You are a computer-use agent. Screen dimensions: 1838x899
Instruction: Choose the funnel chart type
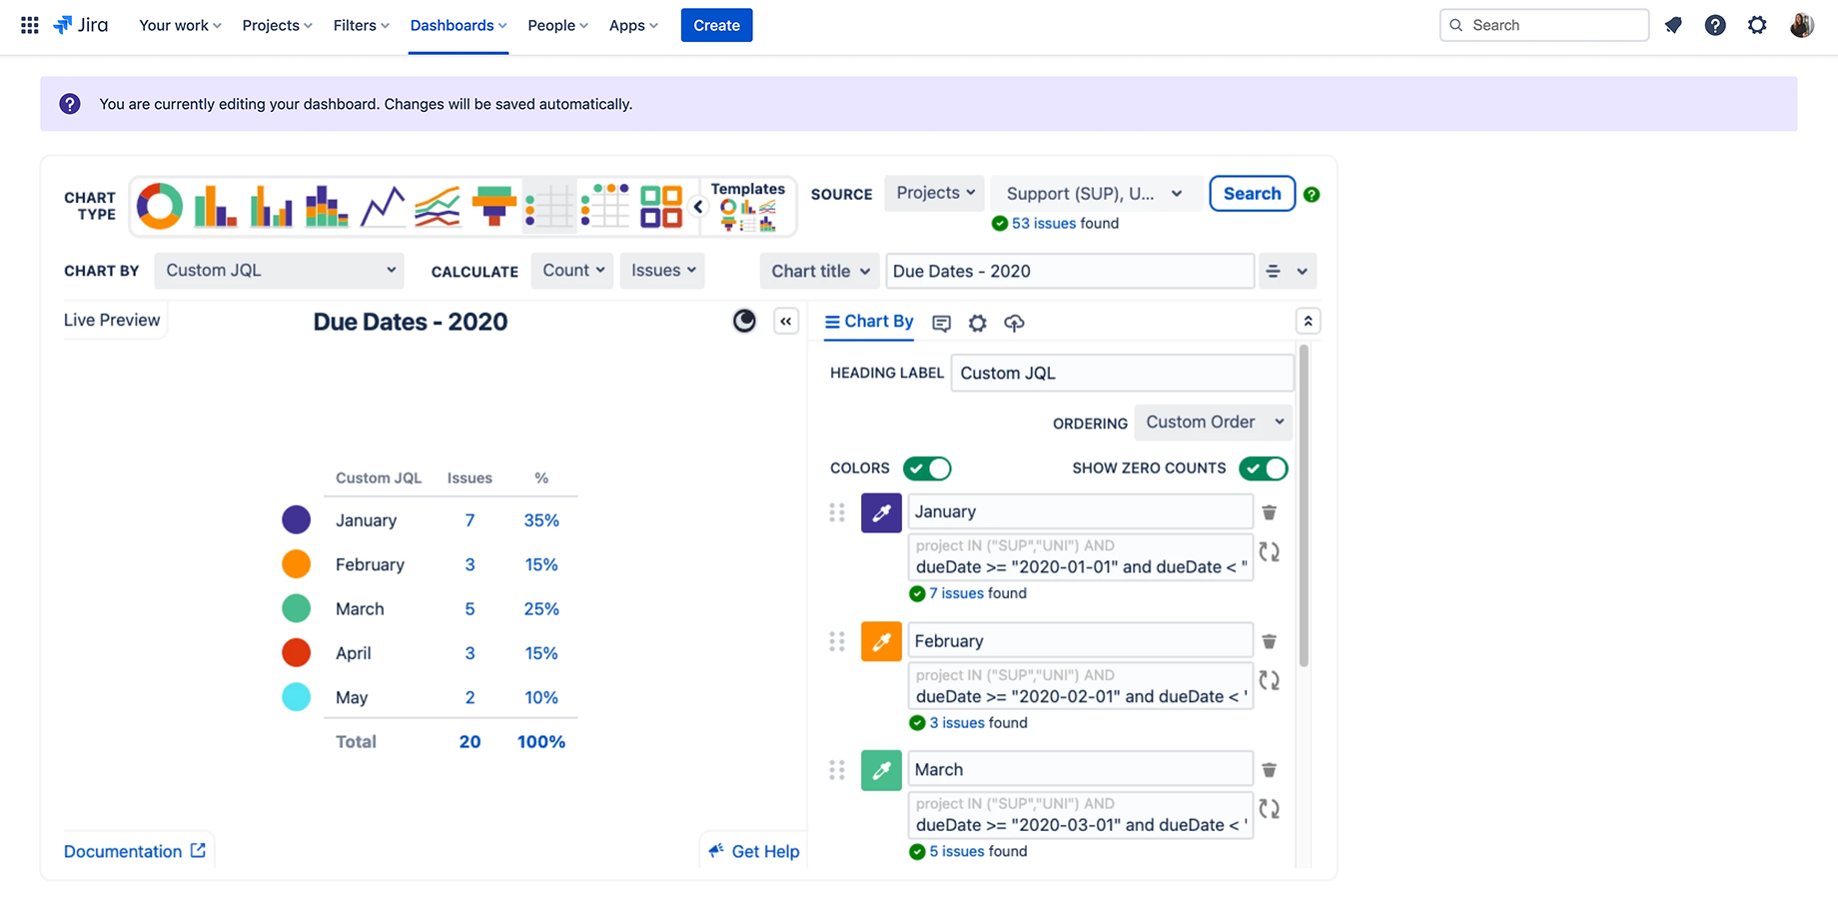click(492, 206)
